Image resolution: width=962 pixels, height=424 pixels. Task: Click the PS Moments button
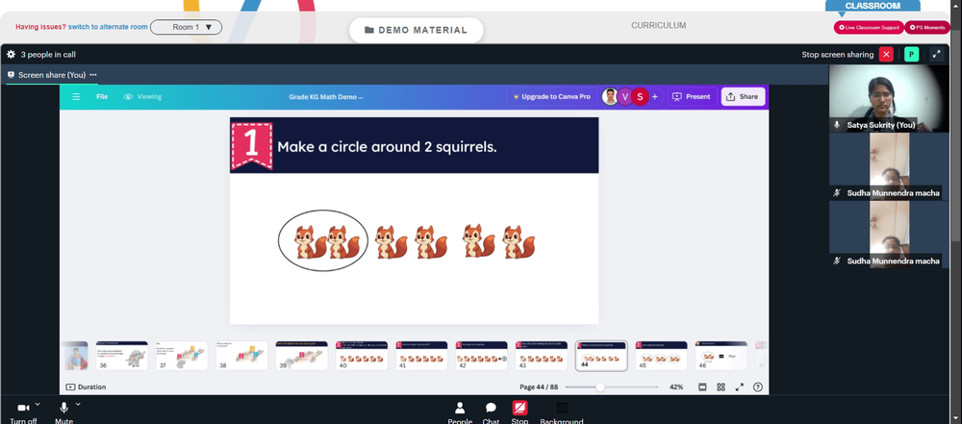coord(927,28)
